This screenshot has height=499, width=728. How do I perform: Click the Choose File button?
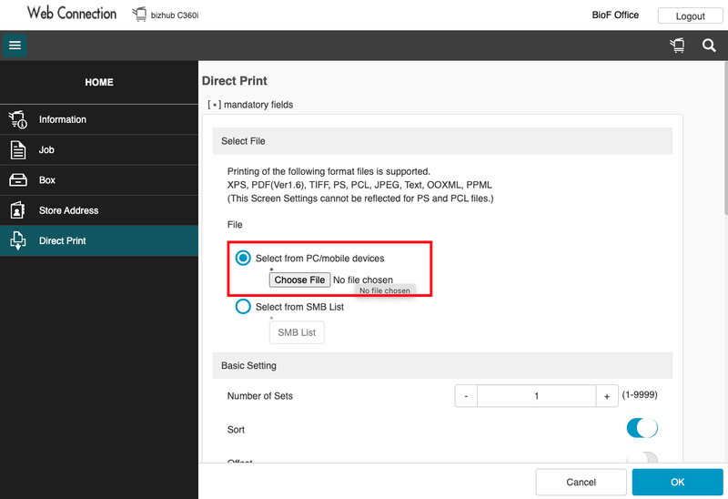click(x=299, y=280)
